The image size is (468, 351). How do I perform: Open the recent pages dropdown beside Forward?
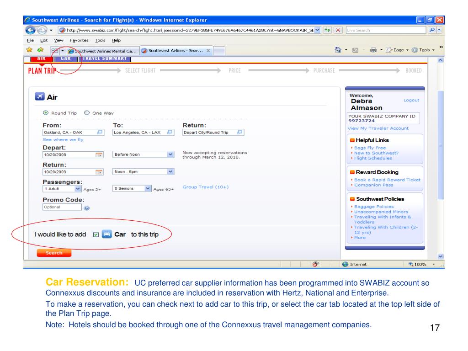[51, 30]
